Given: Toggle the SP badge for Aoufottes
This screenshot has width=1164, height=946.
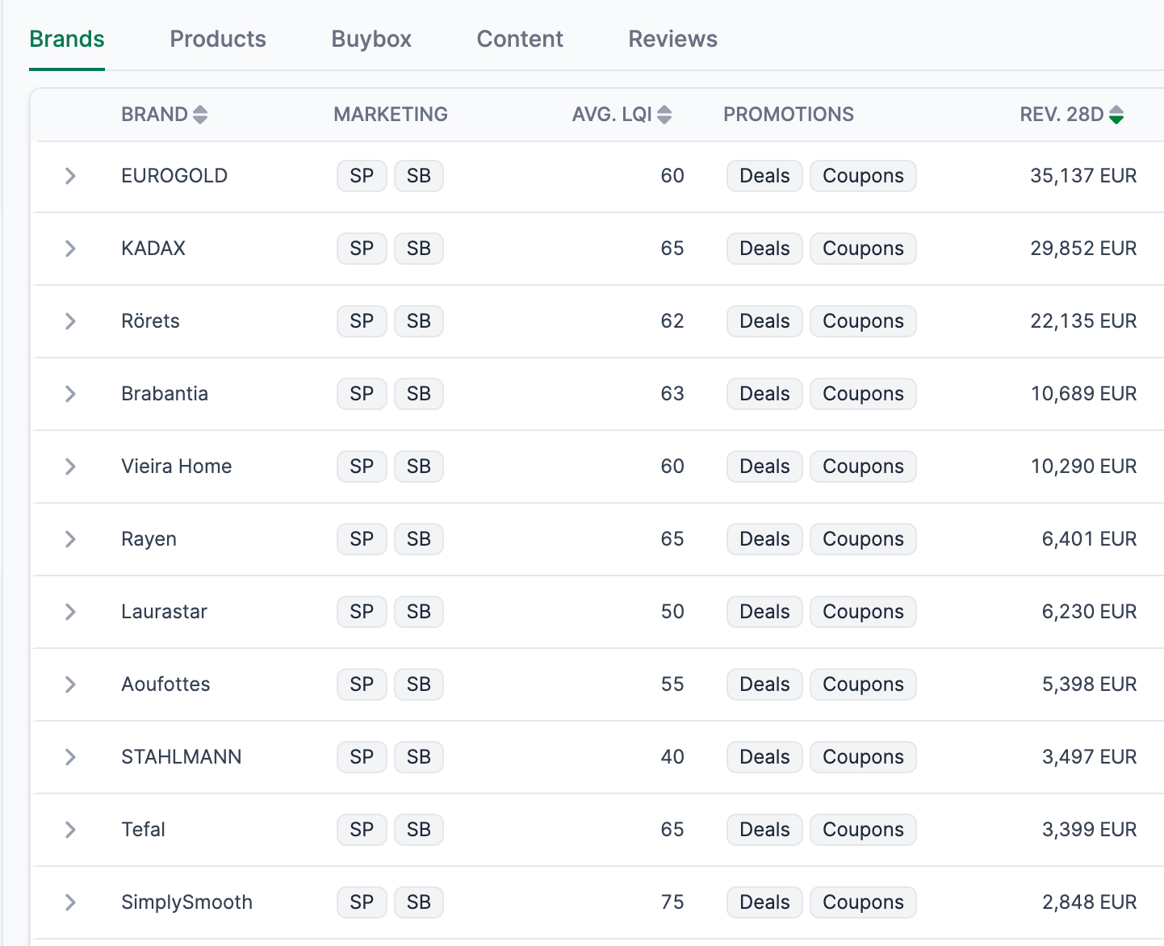Looking at the screenshot, I should pos(362,684).
